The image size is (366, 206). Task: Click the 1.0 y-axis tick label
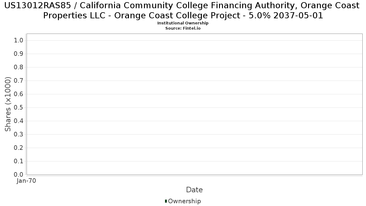pyautogui.click(x=19, y=41)
